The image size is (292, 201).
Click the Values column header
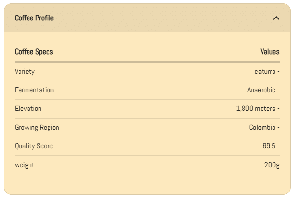tap(270, 52)
